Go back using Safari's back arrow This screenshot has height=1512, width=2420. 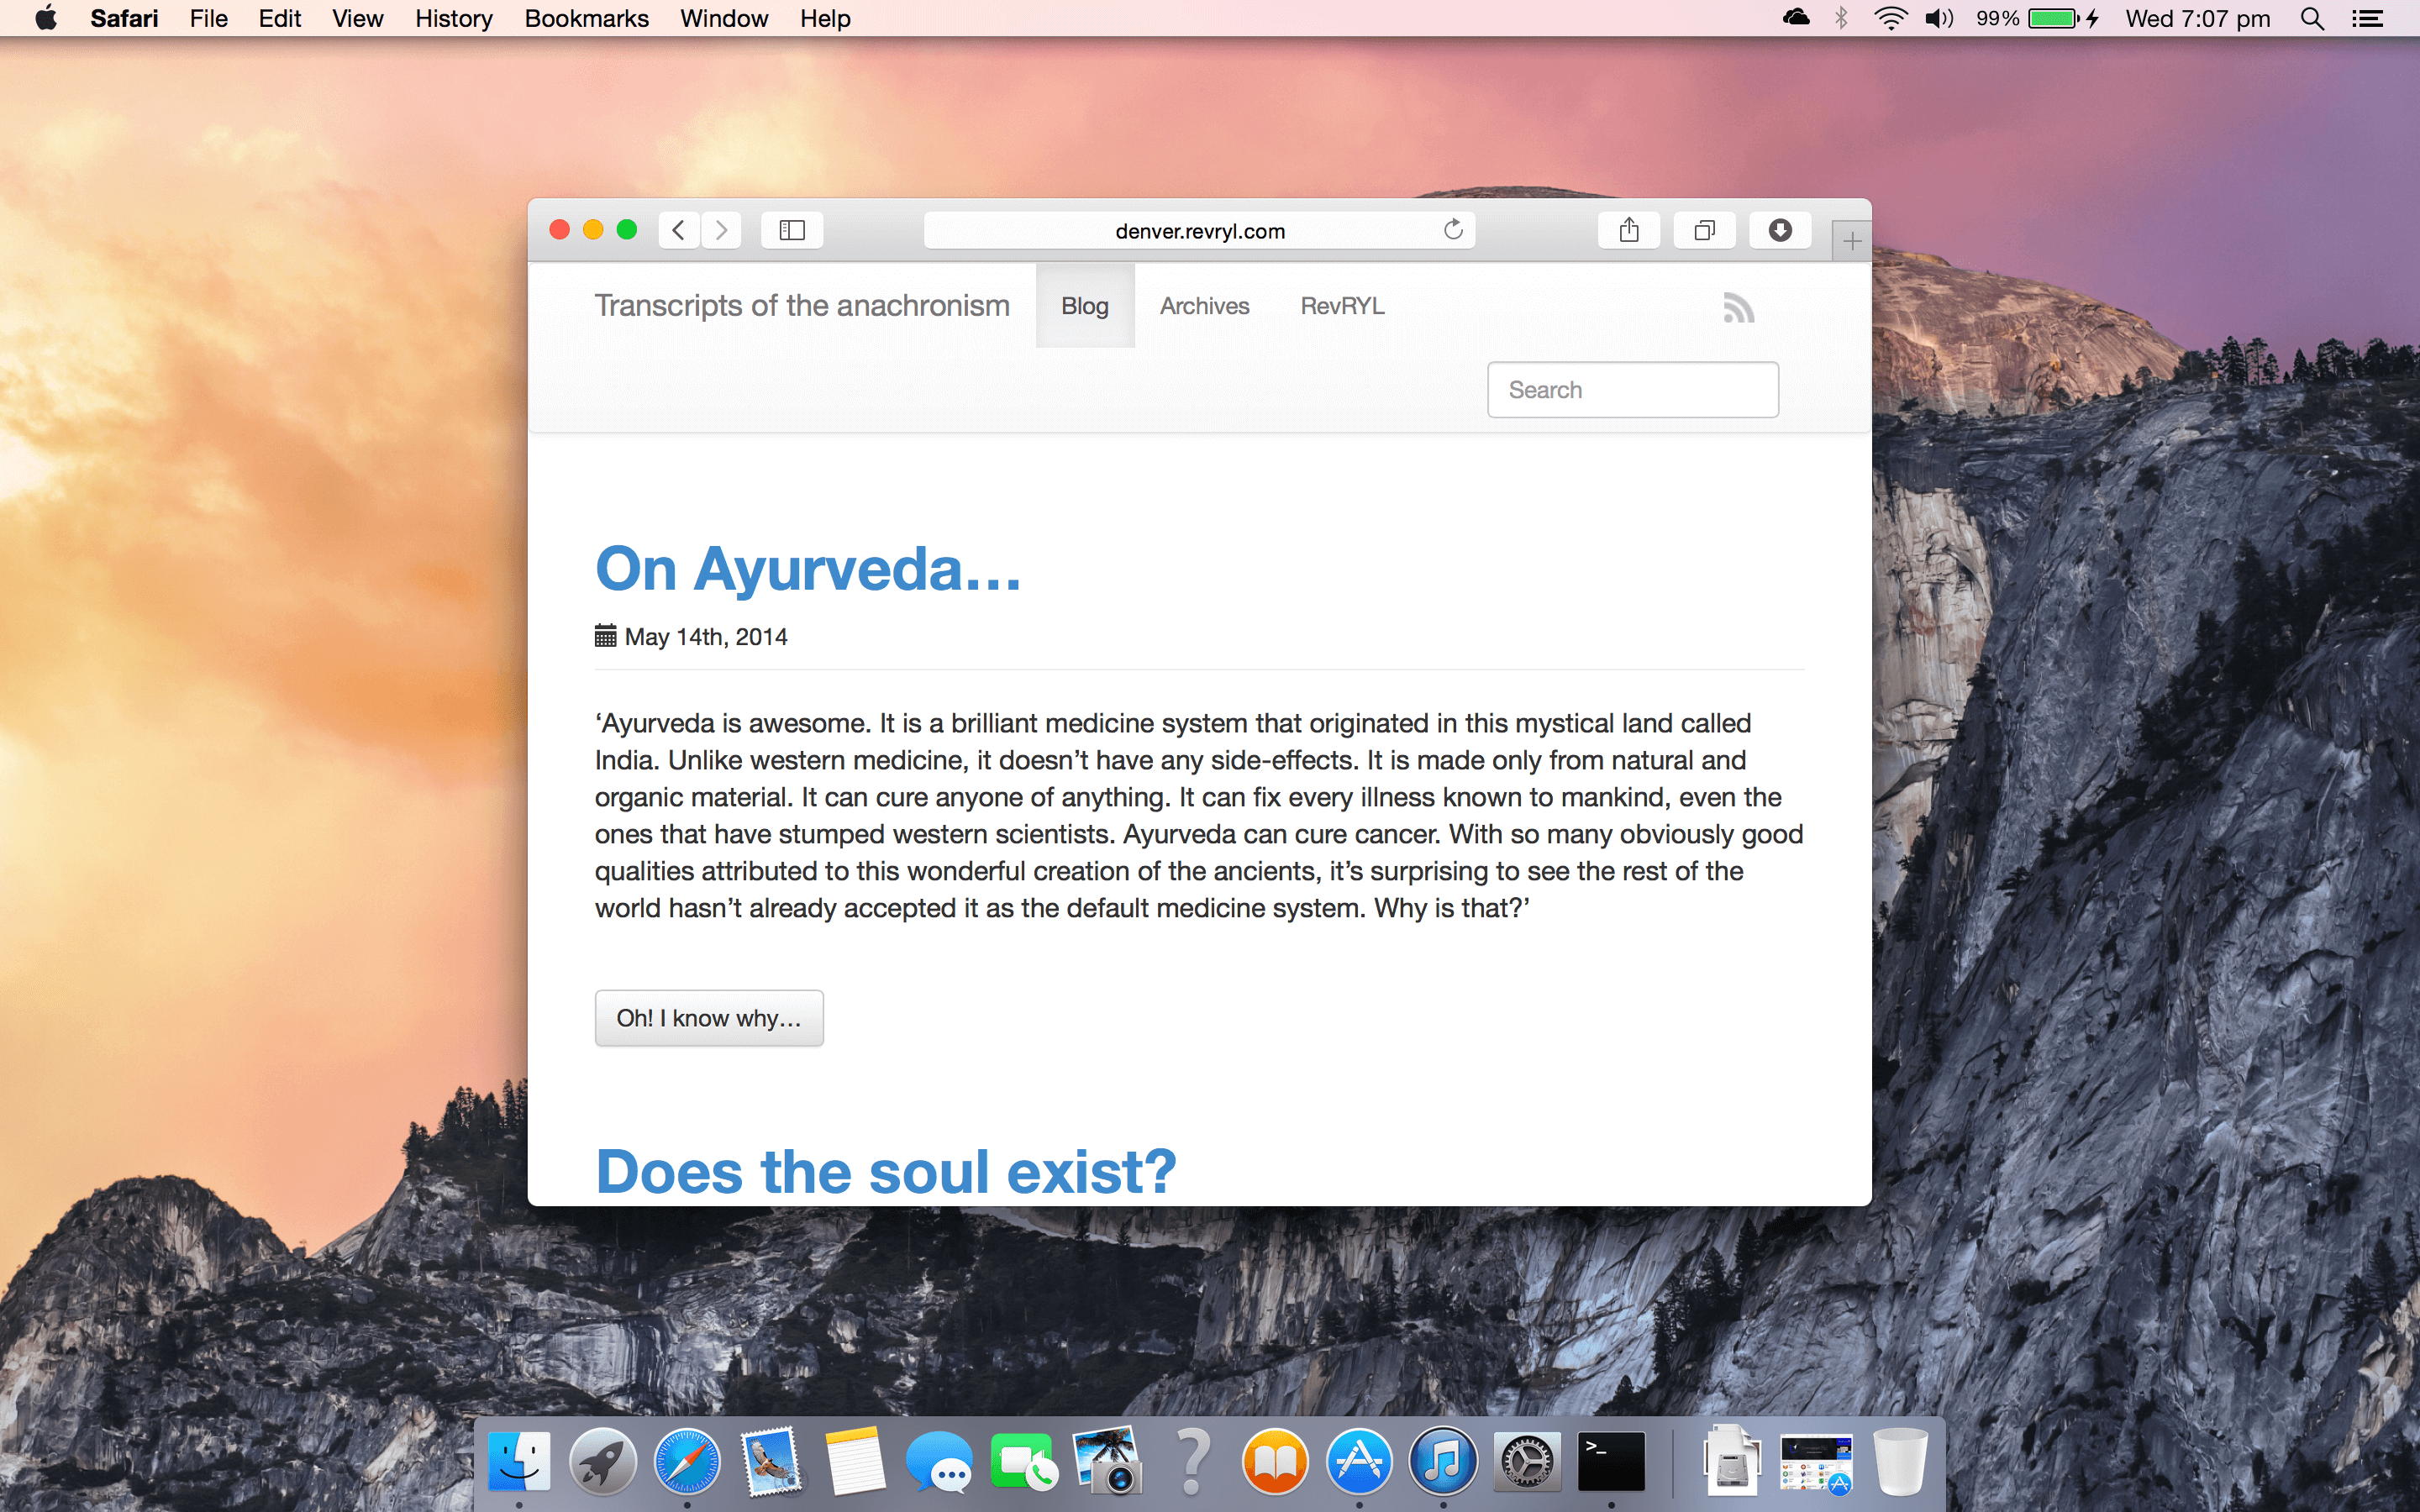(x=679, y=231)
